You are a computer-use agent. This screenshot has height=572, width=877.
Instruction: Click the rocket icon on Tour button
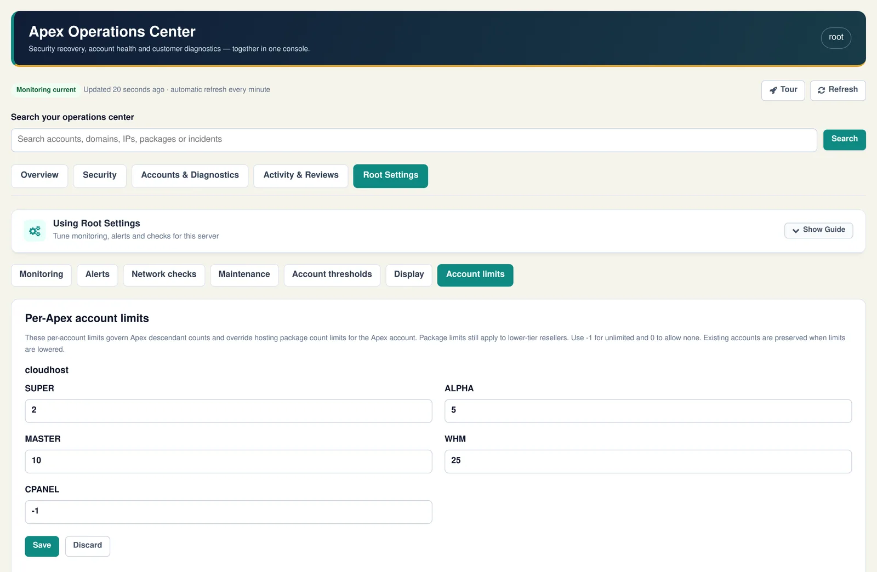[x=773, y=90]
